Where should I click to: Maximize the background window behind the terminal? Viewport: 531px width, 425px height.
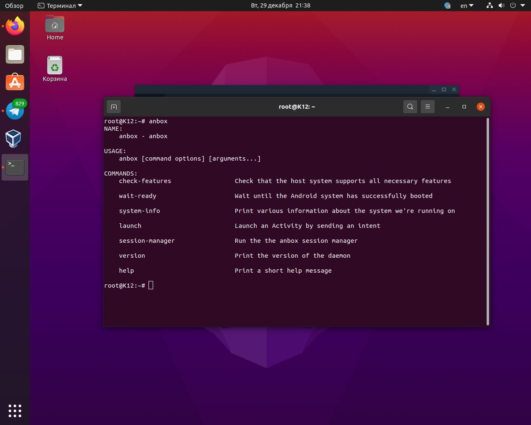point(444,90)
